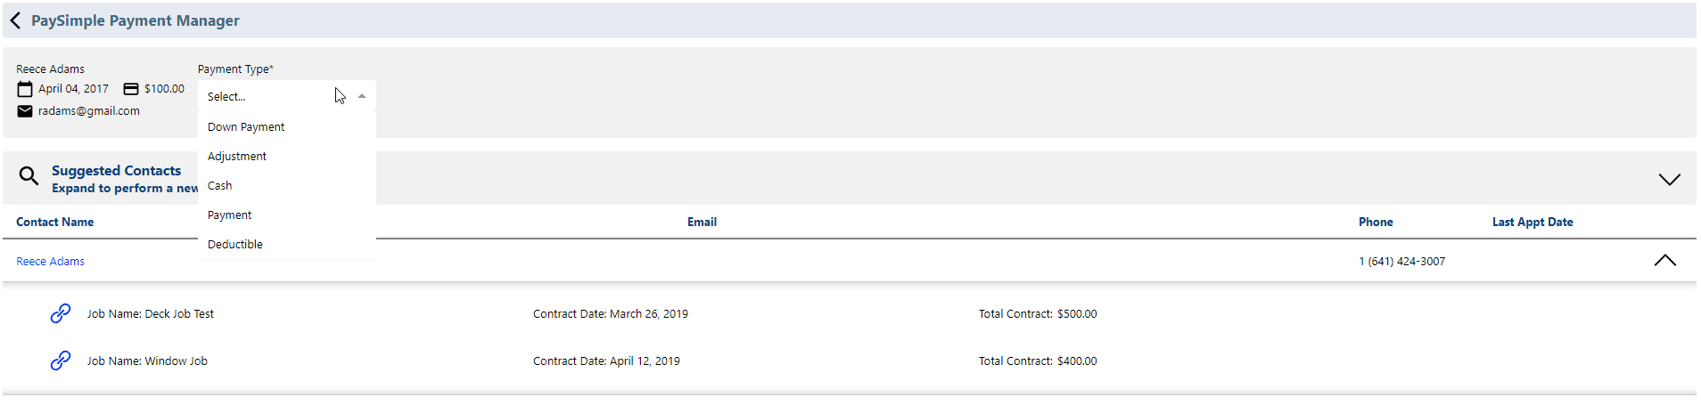Click the Last Appt Date column header

pyautogui.click(x=1533, y=223)
